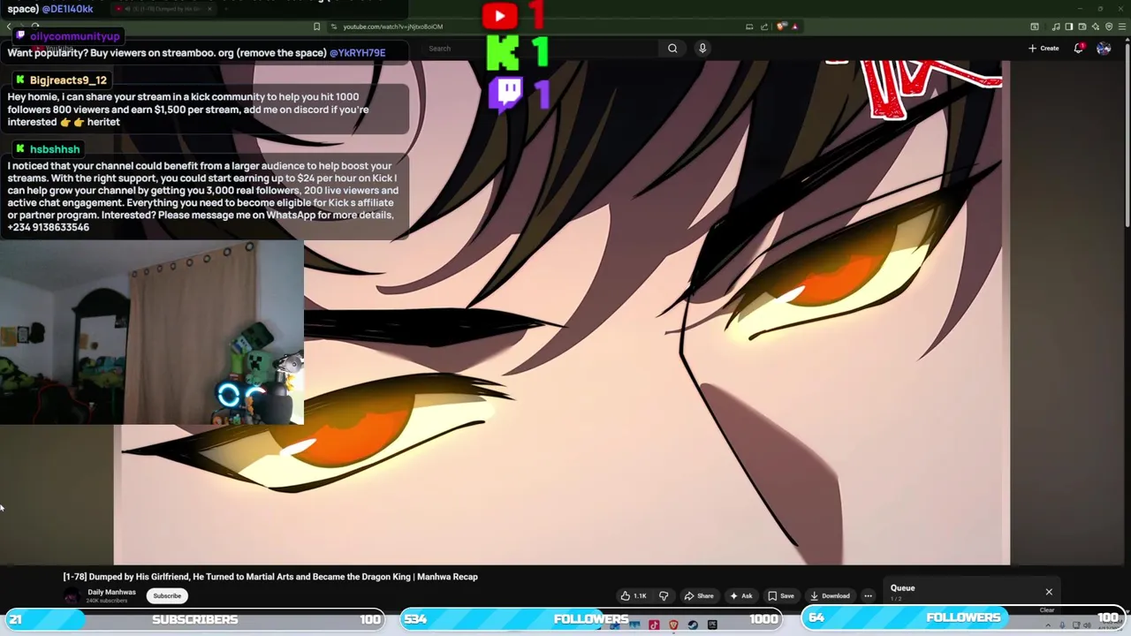Click the picture-in-picture icon in address bar
Screen dimensions: 1131x636
(x=749, y=26)
